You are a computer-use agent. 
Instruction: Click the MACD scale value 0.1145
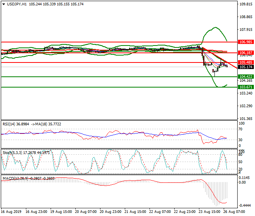245,178
